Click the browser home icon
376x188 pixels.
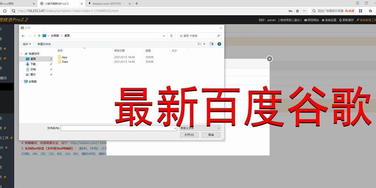(x=5, y=11)
